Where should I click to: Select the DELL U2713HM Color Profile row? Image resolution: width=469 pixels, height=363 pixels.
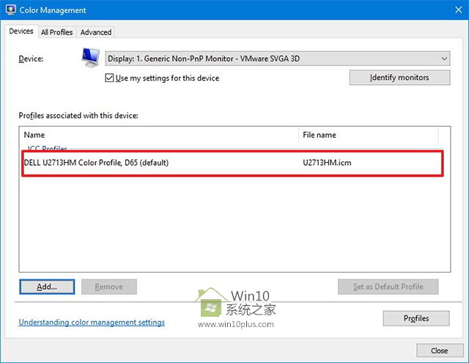(233, 163)
